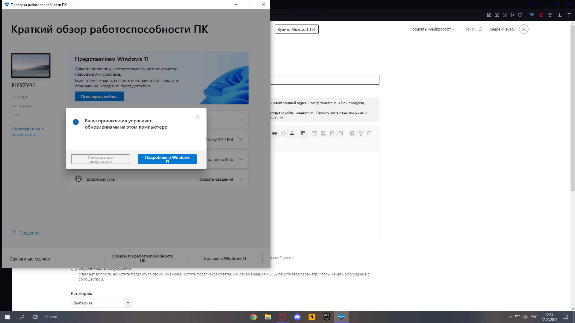Click 'Показать все результаты' button in dialog
The height and width of the screenshot is (323, 575).
101,159
